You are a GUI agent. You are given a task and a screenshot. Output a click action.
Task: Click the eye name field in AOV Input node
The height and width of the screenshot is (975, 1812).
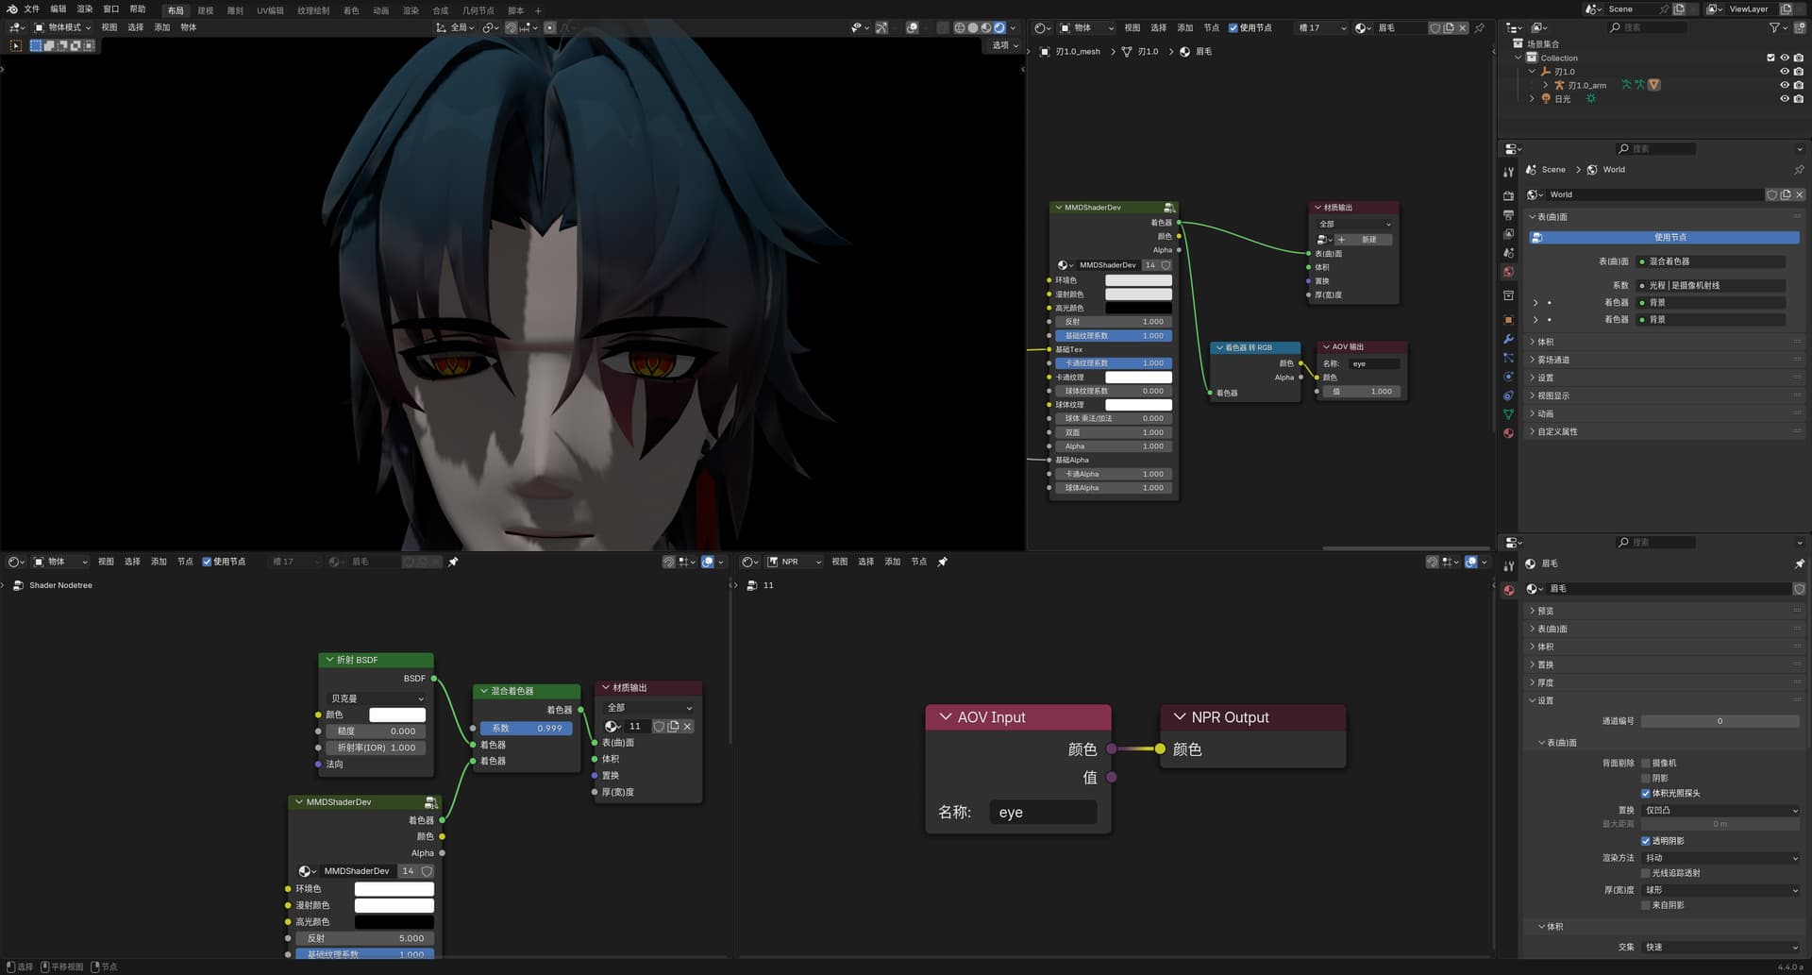tap(1043, 813)
